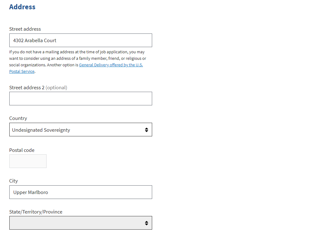
Task: Click the Postal code input box
Action: pos(28,161)
